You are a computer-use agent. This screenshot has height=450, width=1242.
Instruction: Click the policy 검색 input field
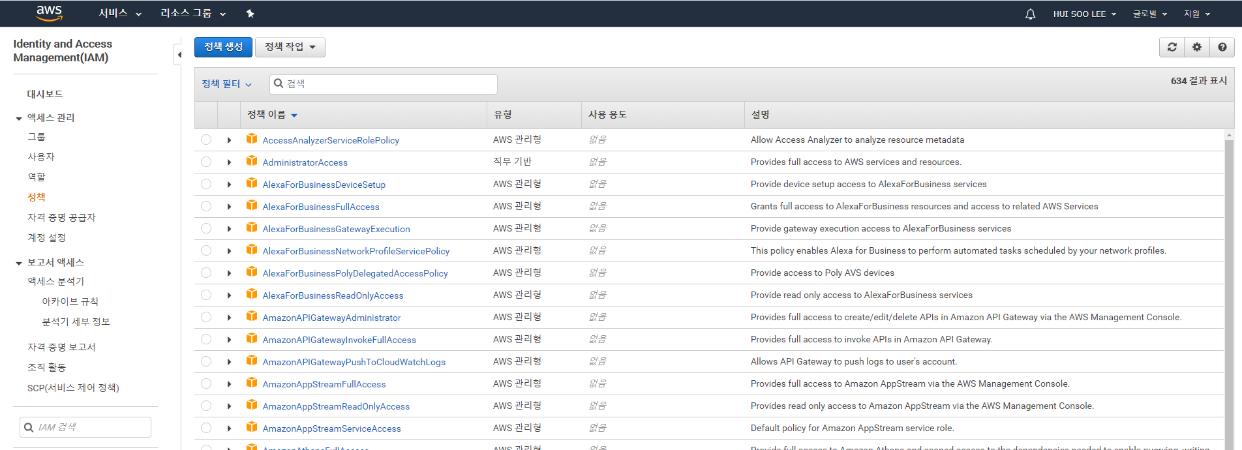384,84
